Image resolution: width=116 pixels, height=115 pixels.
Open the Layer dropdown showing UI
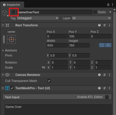point(92,18)
